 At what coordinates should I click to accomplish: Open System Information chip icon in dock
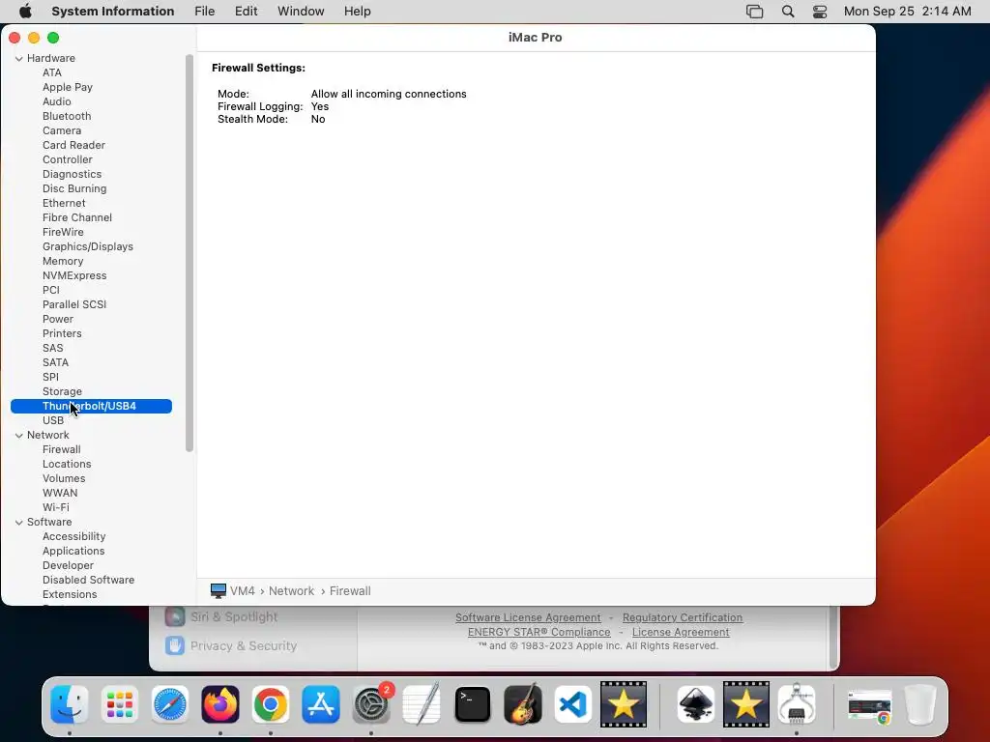tap(797, 704)
